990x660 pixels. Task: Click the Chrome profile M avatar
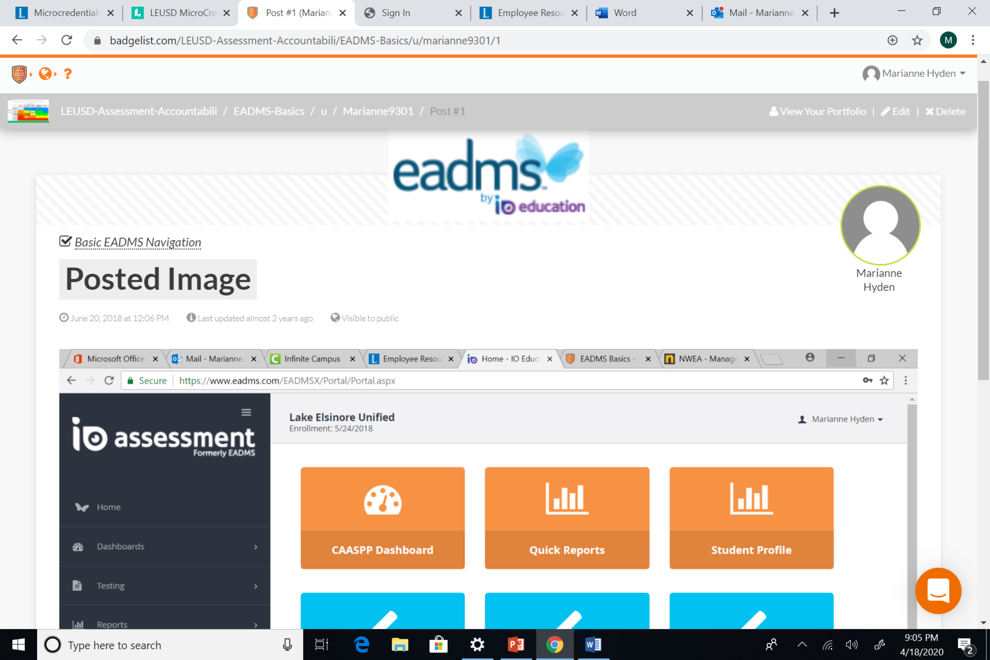coord(948,41)
